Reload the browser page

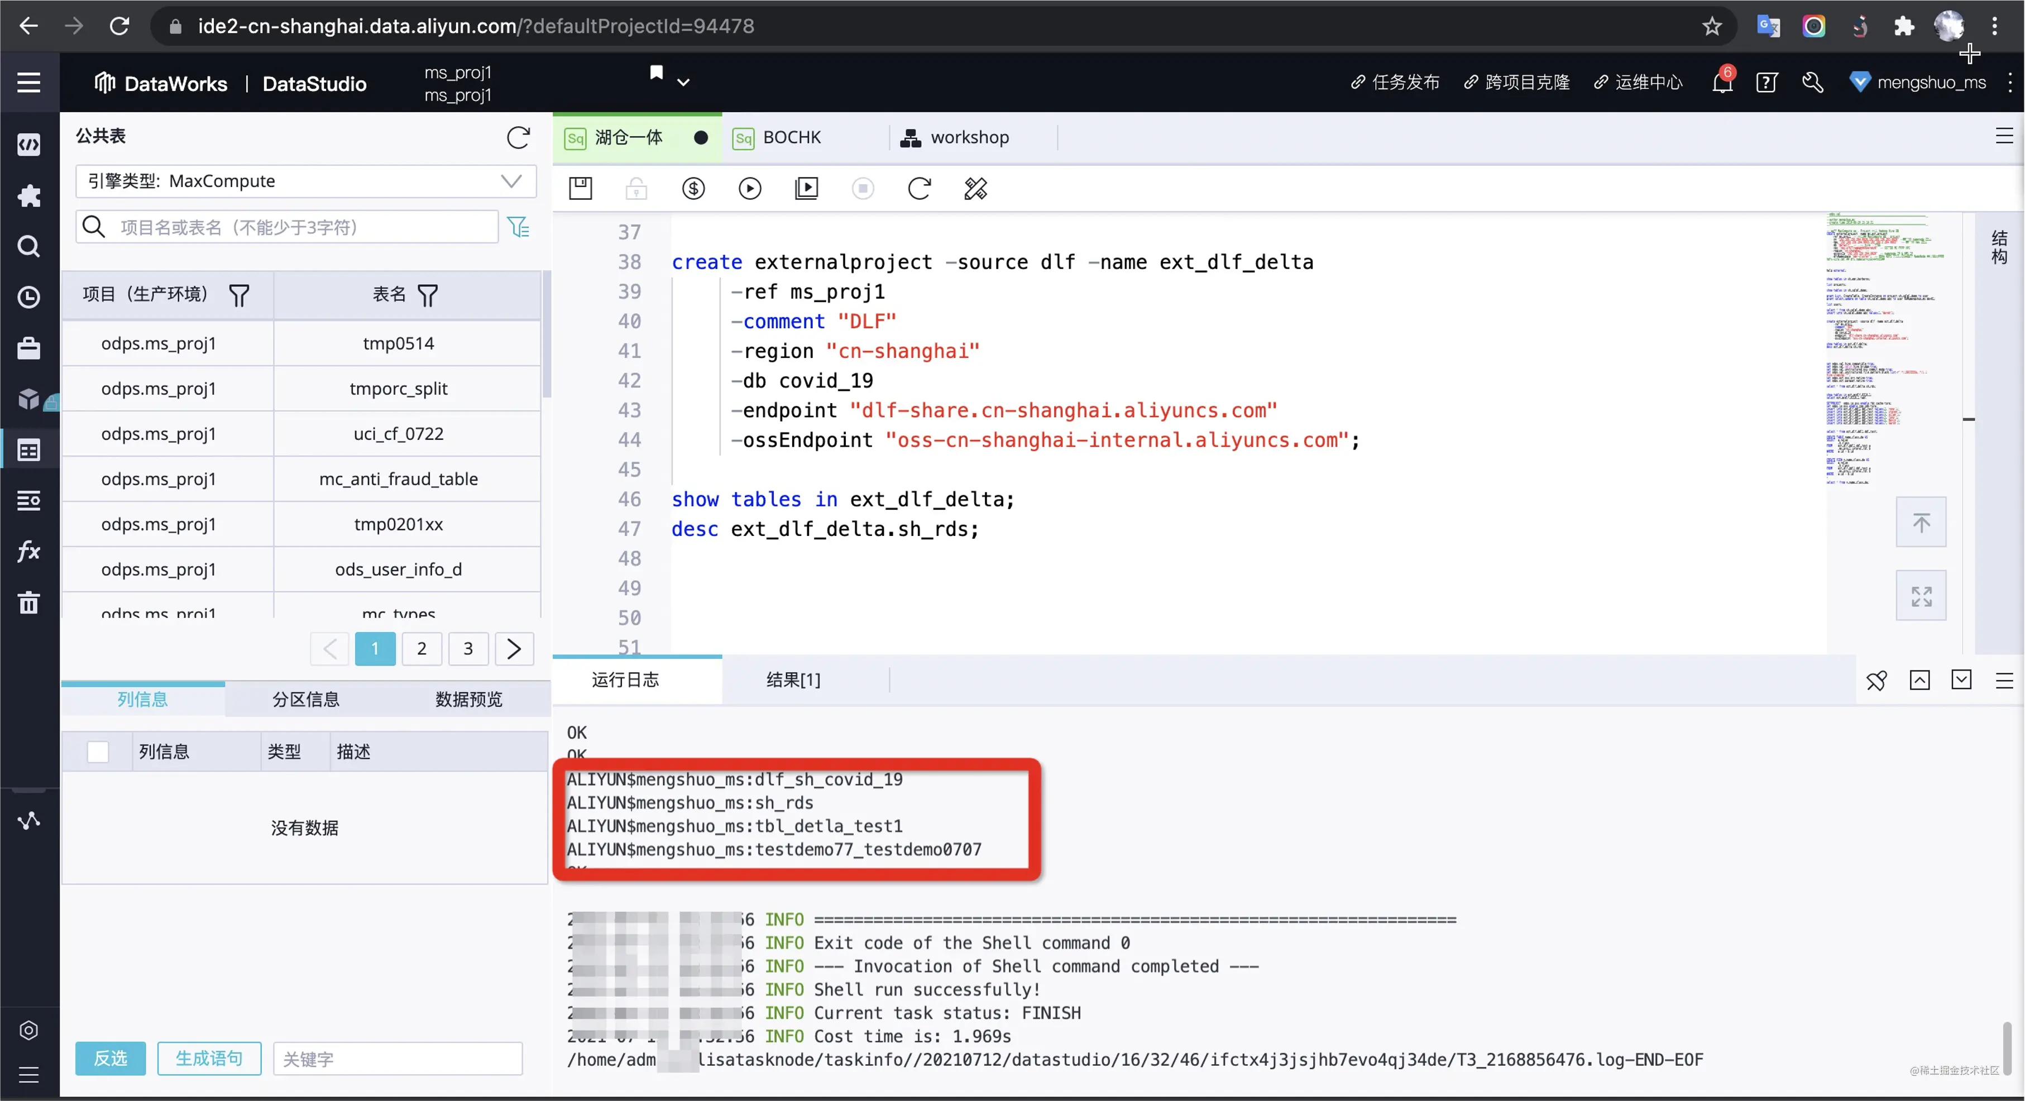tap(119, 26)
